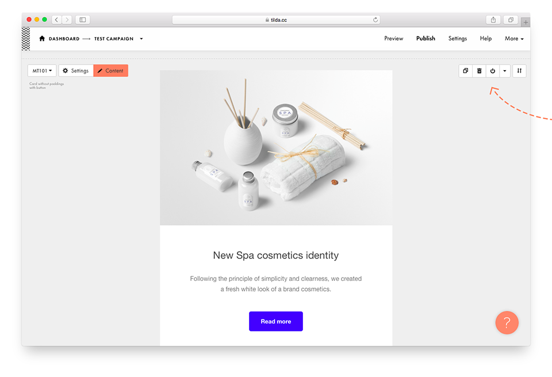Duplicate the block with the copy icon

[465, 71]
